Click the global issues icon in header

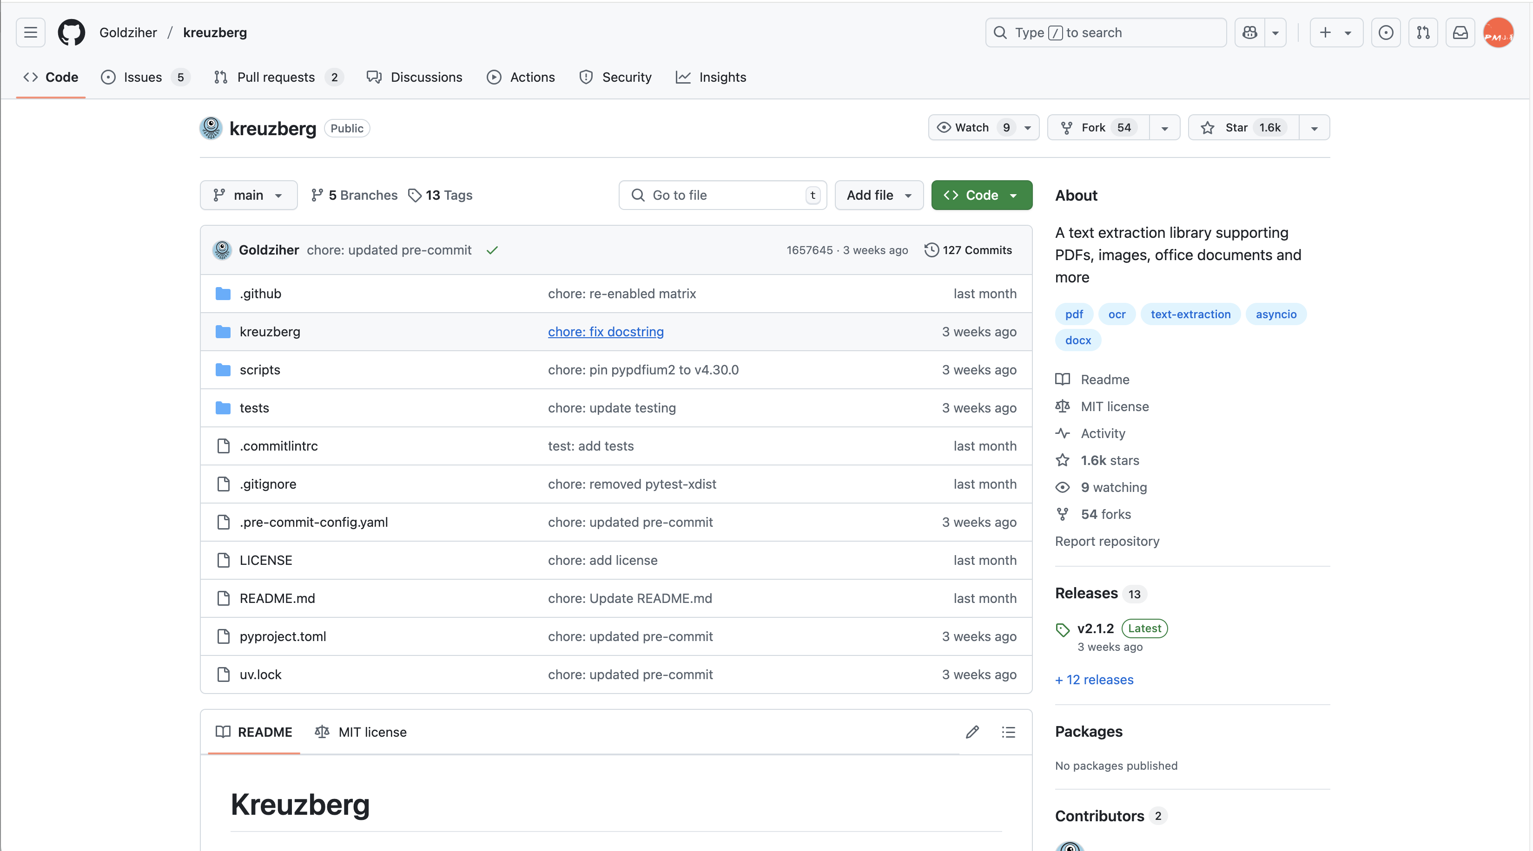[x=1385, y=33]
